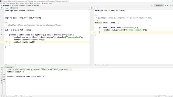This screenshot has height=97, width=173.
Task: Click the java.exe command line in console
Action: (x=39, y=70)
